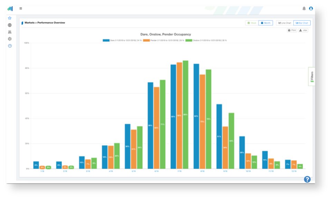331x200 pixels.
Task: Click the favorites star in sidebar
Action: 10,18
